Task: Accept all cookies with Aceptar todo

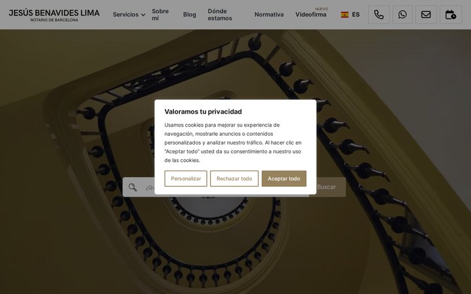Action: point(284,178)
